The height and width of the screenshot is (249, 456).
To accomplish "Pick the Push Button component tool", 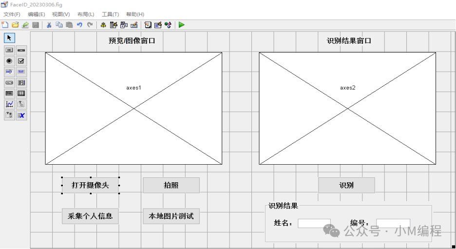I will (x=9, y=50).
